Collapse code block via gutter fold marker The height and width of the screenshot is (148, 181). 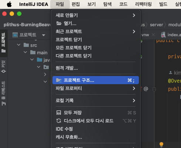tap(154, 89)
